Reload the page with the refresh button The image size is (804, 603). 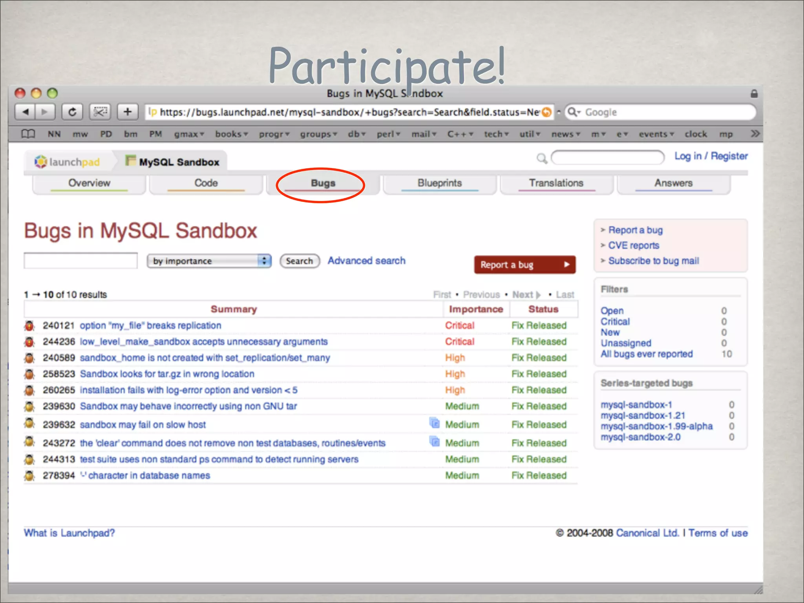click(x=72, y=112)
